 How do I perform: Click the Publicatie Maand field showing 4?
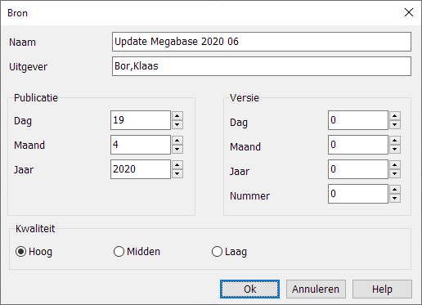click(x=141, y=145)
